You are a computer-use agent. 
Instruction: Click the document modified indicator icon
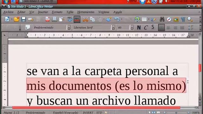106,113
